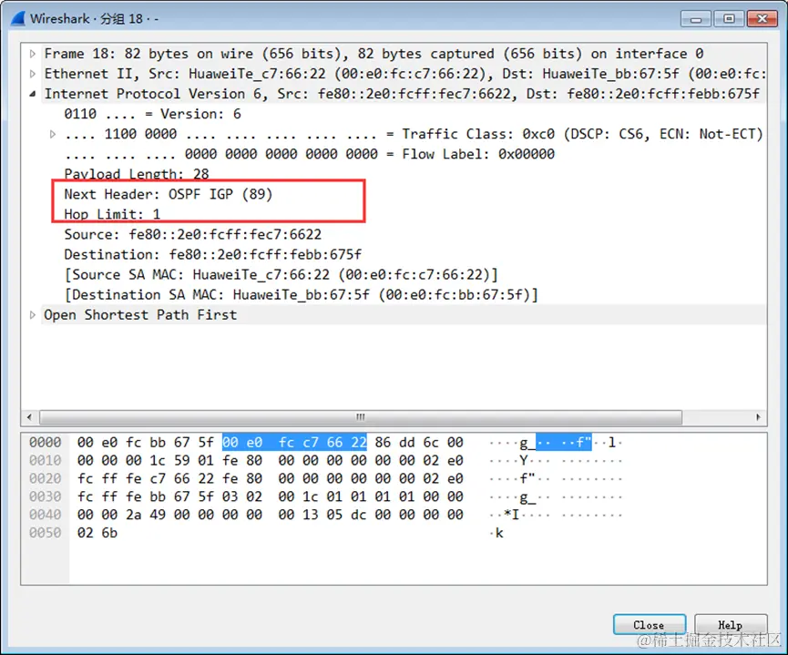
Task: Click the Wireshark shark fin title icon
Action: pos(18,18)
